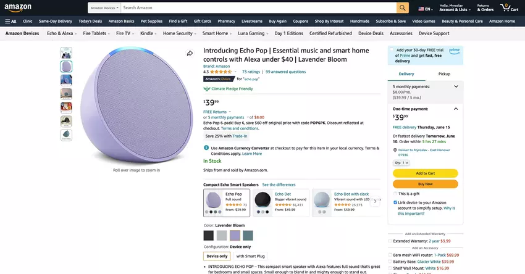Open the shopping cart
Screen dimensions: 525x274
tap(510, 8)
